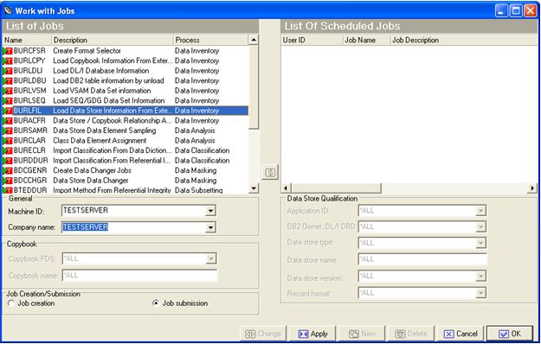
Task: Select the Job submission radio button
Action: click(156, 303)
